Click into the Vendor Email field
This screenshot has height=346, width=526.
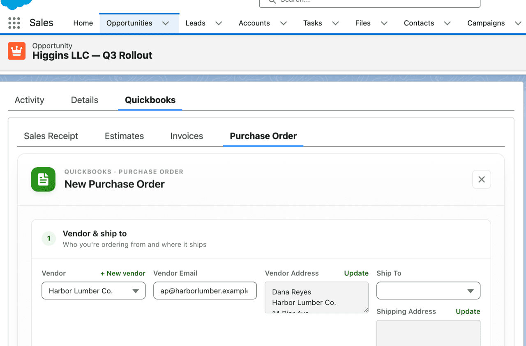tap(205, 291)
